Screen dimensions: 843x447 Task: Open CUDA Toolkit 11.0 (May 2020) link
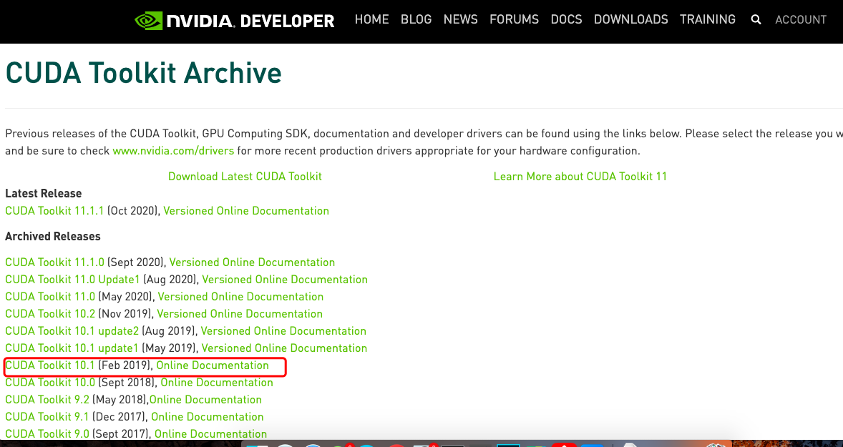pos(50,297)
